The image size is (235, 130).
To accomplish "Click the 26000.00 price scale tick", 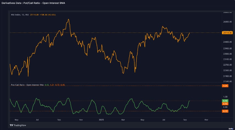I will coord(227,22).
